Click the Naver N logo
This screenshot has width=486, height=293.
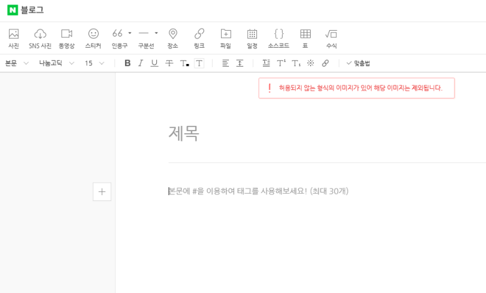click(12, 10)
